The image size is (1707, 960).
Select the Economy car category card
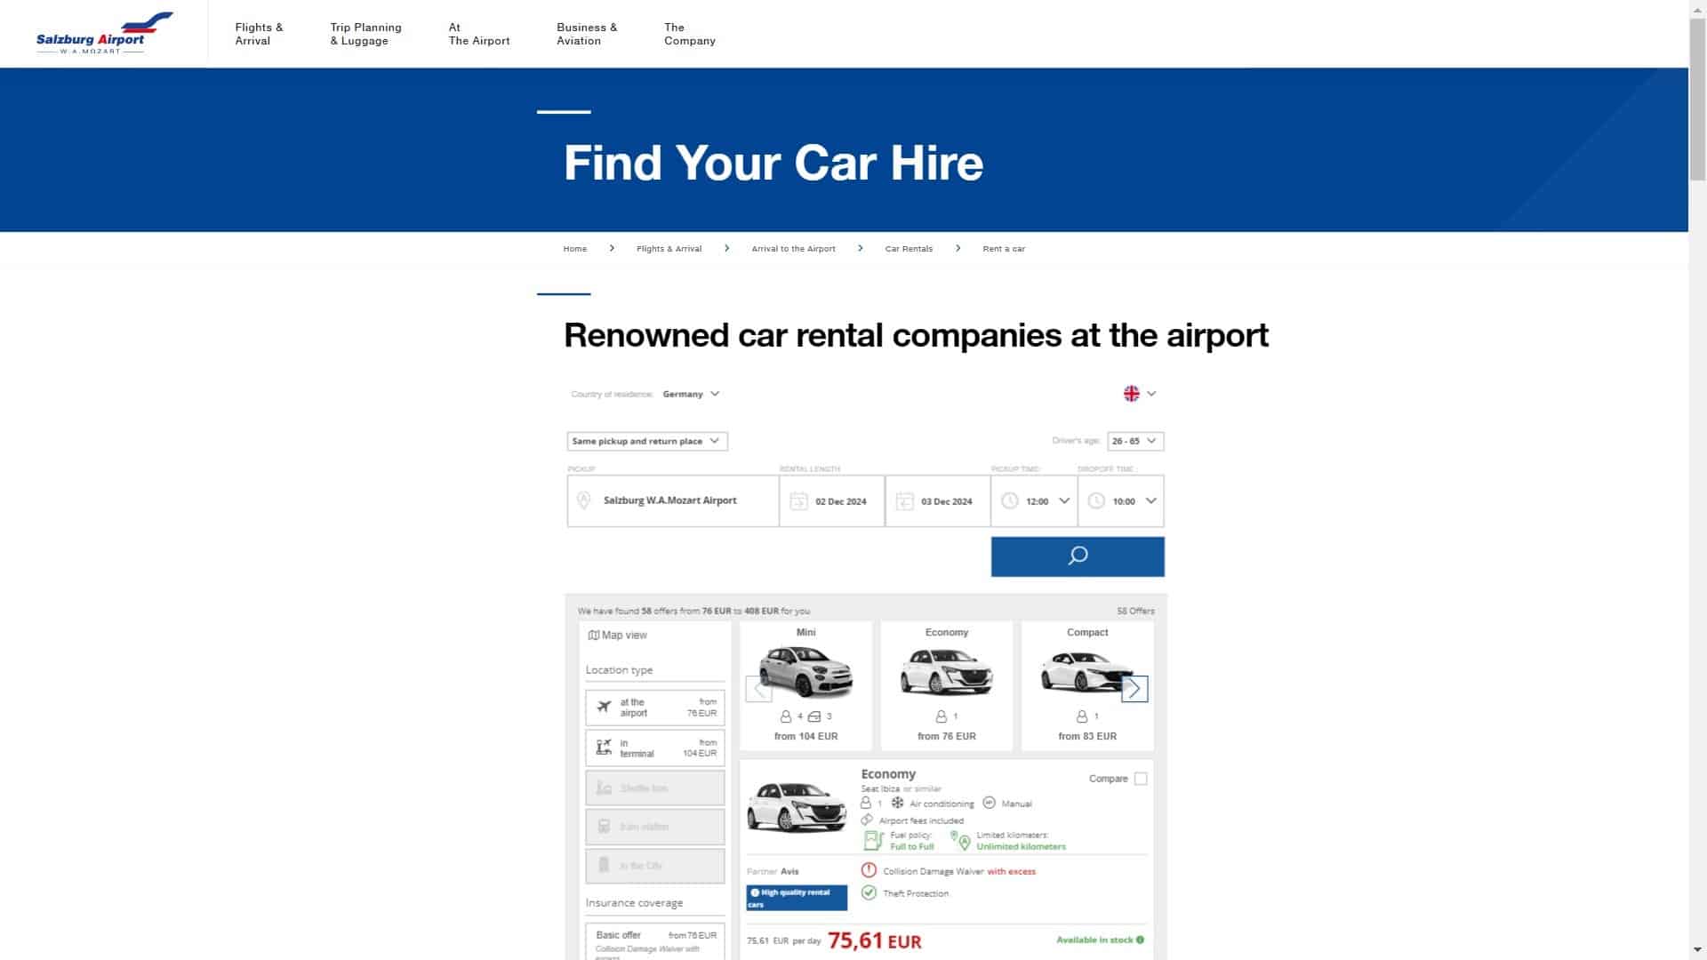coord(947,685)
